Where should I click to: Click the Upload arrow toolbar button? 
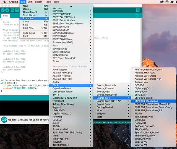tap(7, 10)
